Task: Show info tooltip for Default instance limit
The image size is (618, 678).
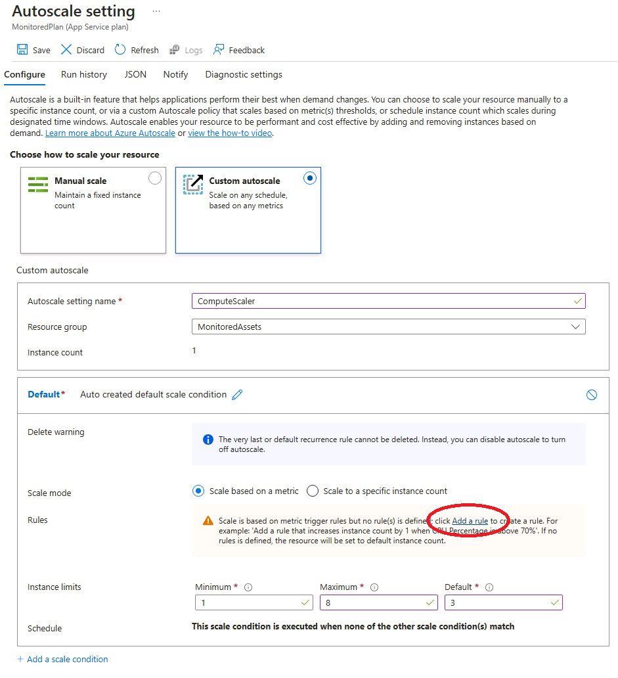Action: 489,587
